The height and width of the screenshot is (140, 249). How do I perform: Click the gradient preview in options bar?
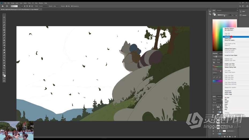[x=14, y=6]
